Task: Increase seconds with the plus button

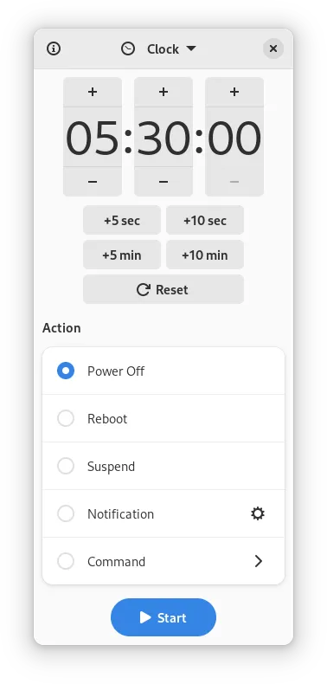Action: [234, 92]
